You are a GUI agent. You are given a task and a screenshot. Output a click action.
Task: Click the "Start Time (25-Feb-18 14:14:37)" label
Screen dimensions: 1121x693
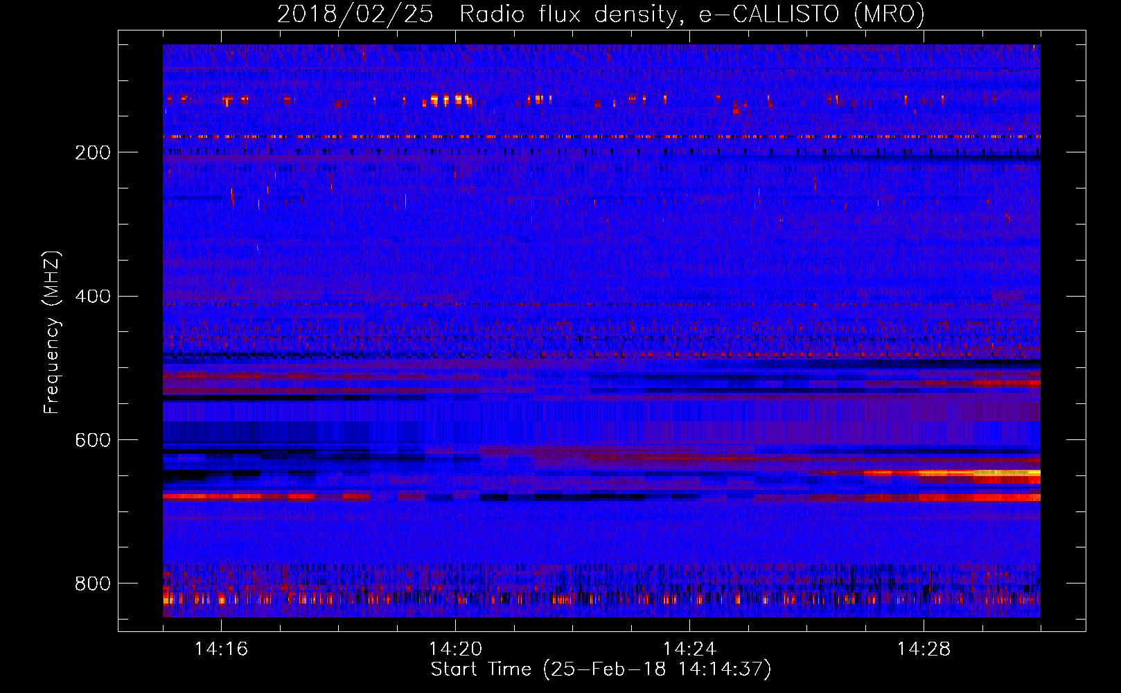coord(601,669)
